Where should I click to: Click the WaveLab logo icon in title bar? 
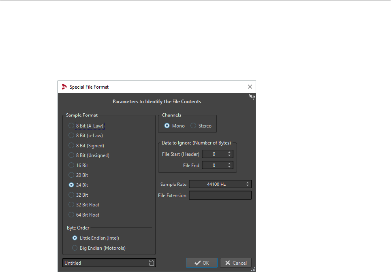coord(64,87)
